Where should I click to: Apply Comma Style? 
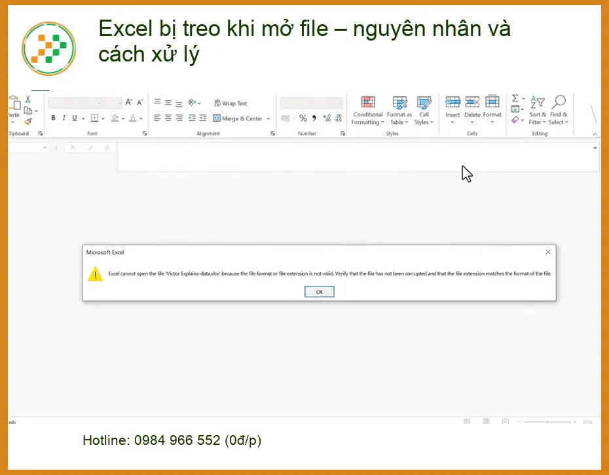point(314,118)
